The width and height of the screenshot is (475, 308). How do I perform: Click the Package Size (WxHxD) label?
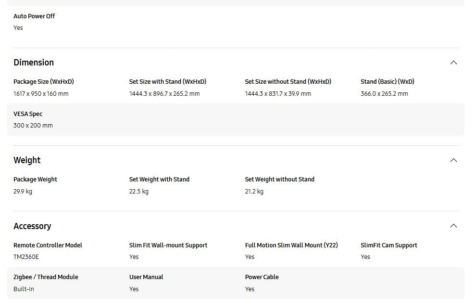click(44, 82)
